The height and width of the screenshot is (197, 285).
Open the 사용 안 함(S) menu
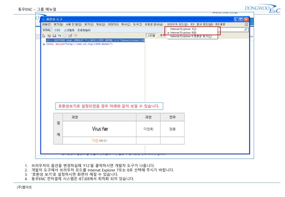(x=74, y=24)
